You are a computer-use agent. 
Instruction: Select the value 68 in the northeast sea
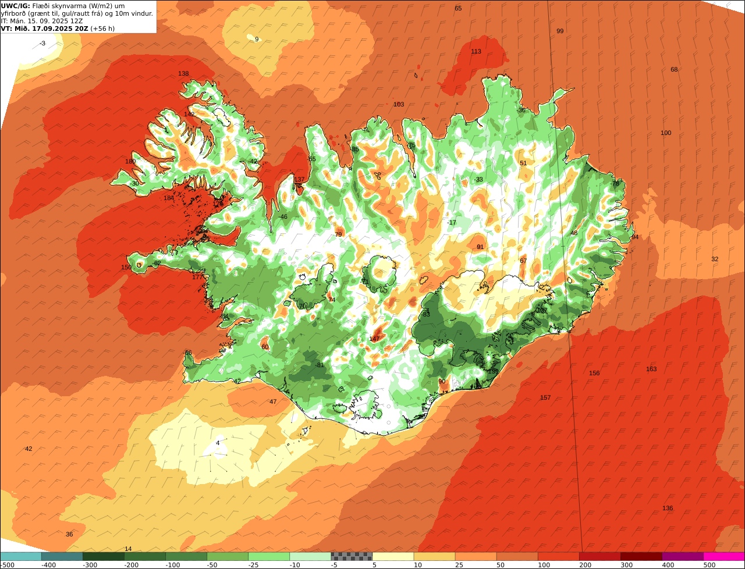(674, 69)
